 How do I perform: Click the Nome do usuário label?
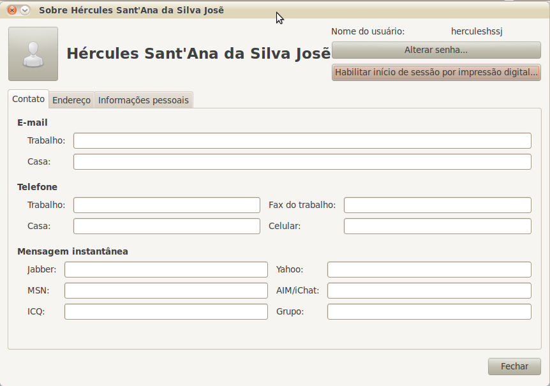368,31
